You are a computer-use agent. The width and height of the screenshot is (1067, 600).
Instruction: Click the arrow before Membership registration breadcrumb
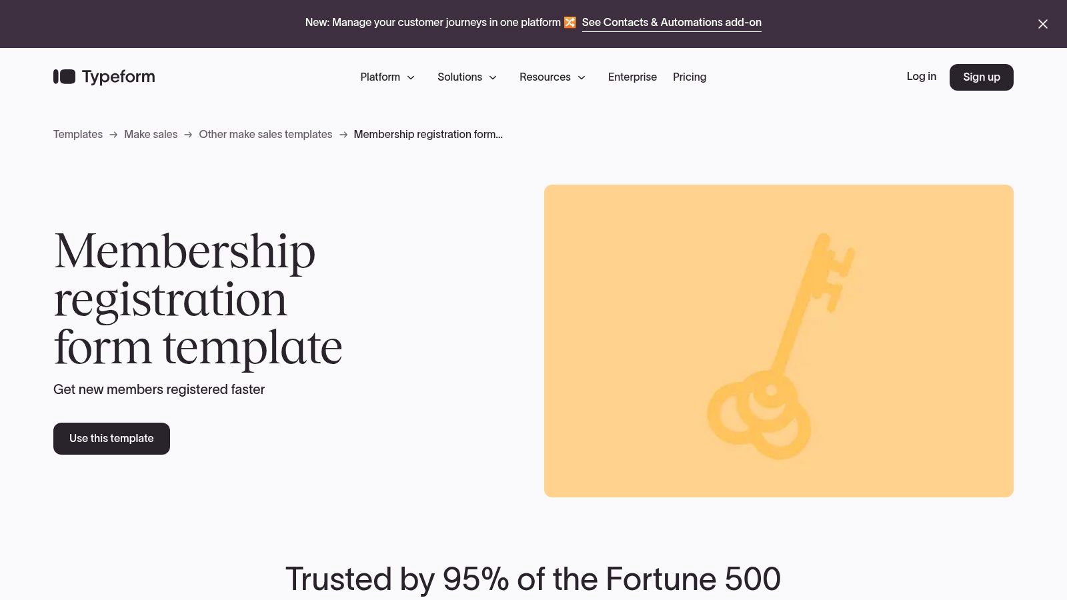[343, 135]
